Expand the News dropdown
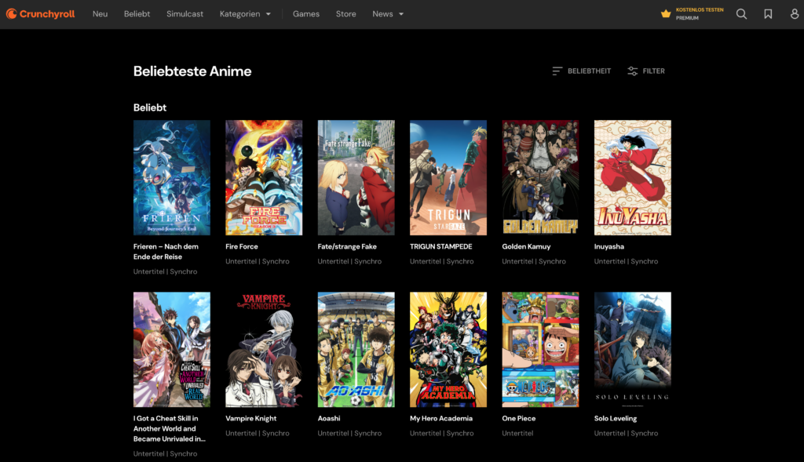The width and height of the screenshot is (804, 462). pos(388,14)
